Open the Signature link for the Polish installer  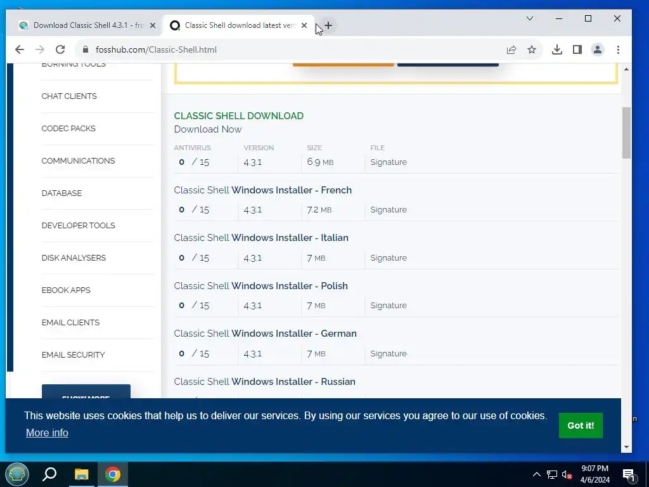pyautogui.click(x=389, y=305)
